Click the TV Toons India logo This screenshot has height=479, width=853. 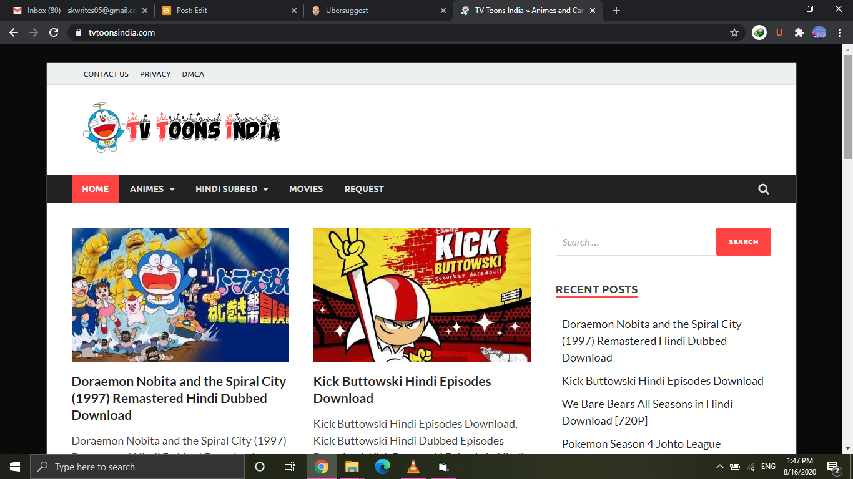tap(182, 128)
